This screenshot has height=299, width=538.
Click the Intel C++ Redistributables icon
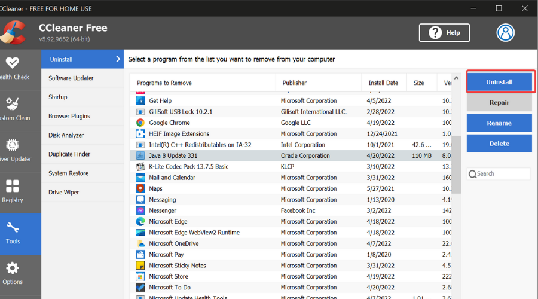coord(140,145)
